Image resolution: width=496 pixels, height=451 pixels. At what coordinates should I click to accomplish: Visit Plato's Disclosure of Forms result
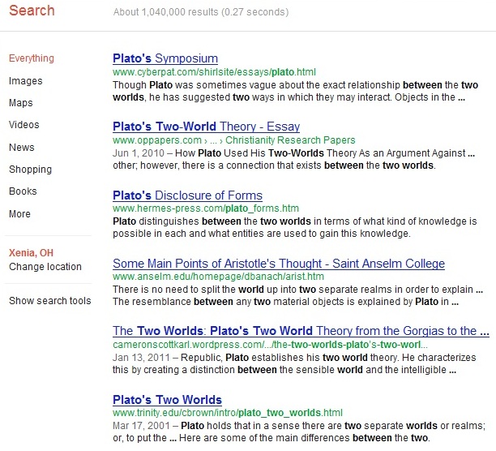[x=187, y=195]
